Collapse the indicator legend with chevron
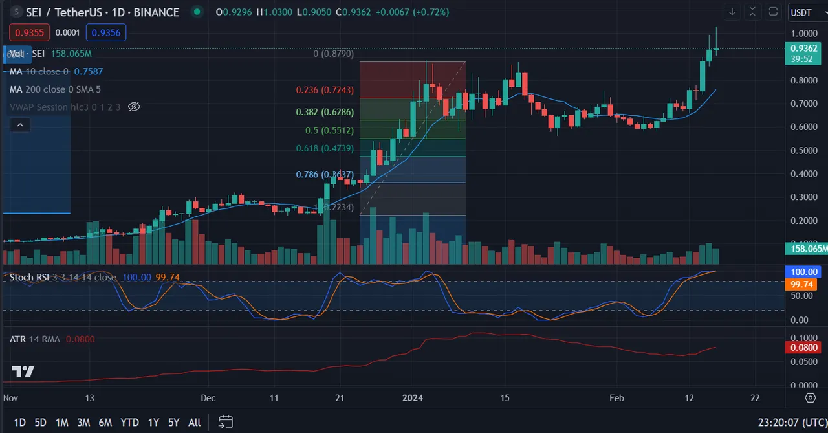Viewport: 828px width, 433px height. click(20, 125)
